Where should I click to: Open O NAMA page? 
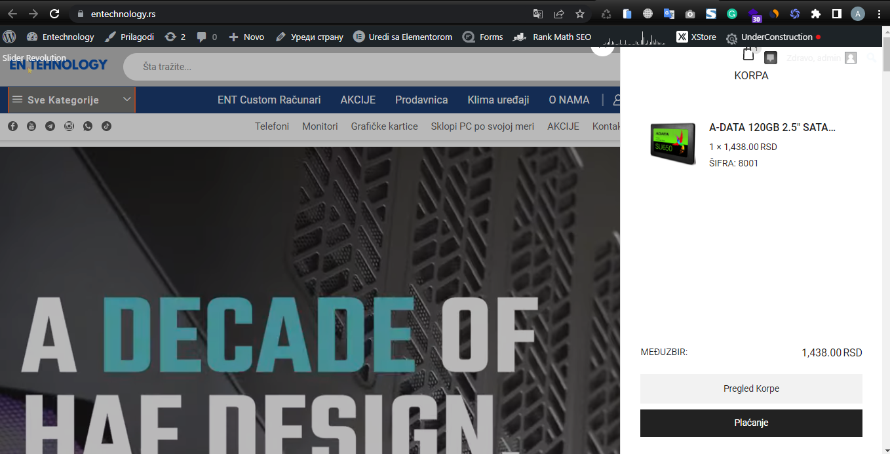pyautogui.click(x=569, y=100)
